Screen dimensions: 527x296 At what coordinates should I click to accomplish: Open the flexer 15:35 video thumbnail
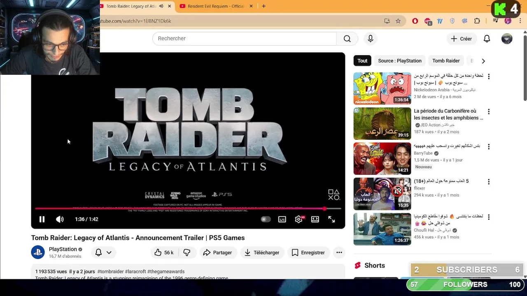pyautogui.click(x=382, y=194)
